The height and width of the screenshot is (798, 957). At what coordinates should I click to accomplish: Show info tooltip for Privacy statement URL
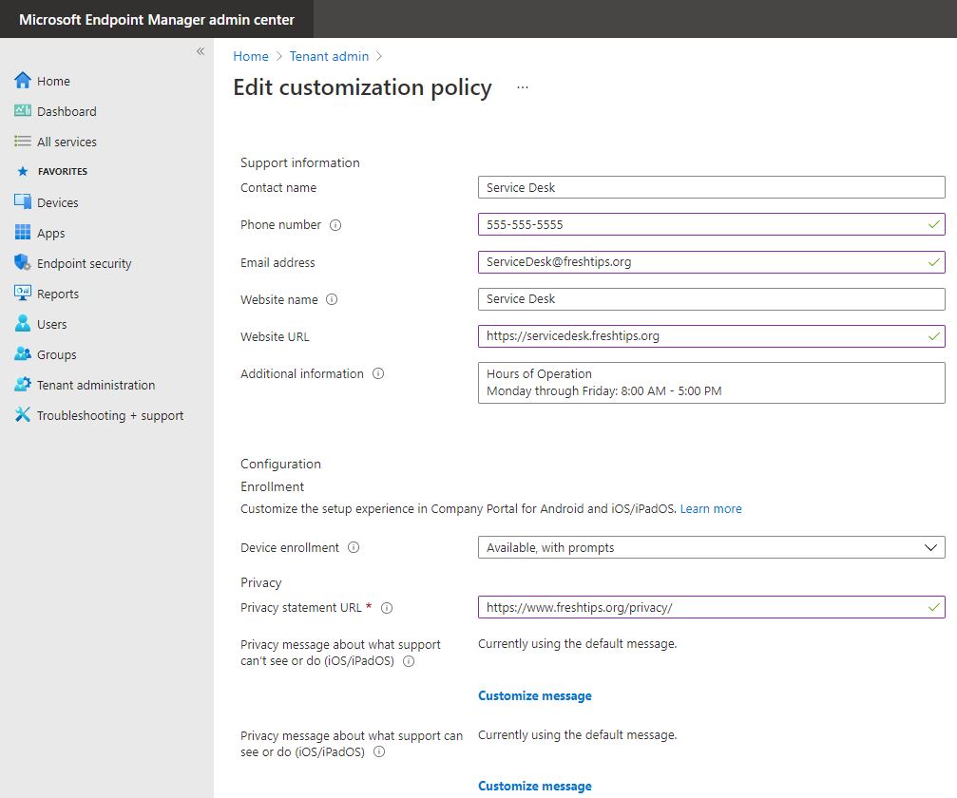point(387,608)
